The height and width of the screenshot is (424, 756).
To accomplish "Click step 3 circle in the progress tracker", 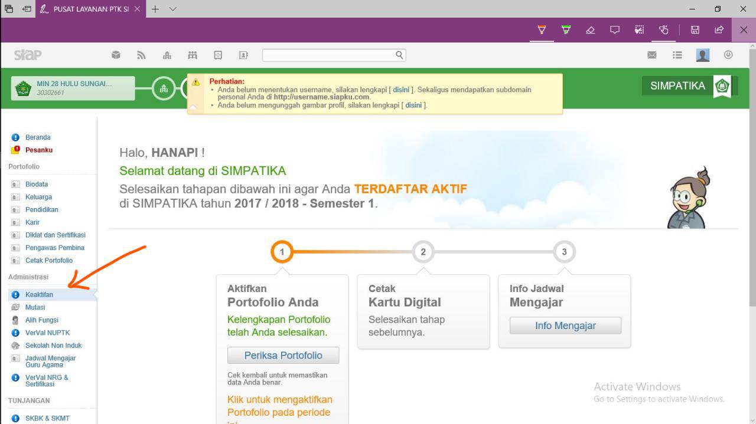I will 564,252.
